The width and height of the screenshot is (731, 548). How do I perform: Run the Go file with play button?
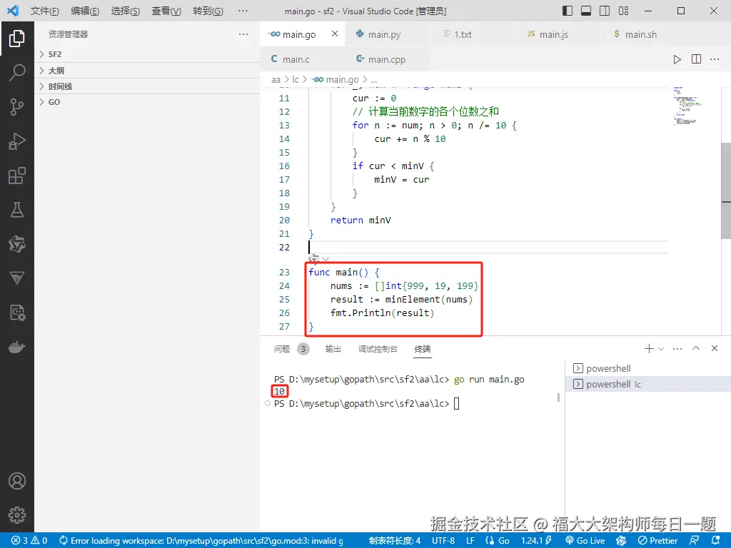coord(677,59)
